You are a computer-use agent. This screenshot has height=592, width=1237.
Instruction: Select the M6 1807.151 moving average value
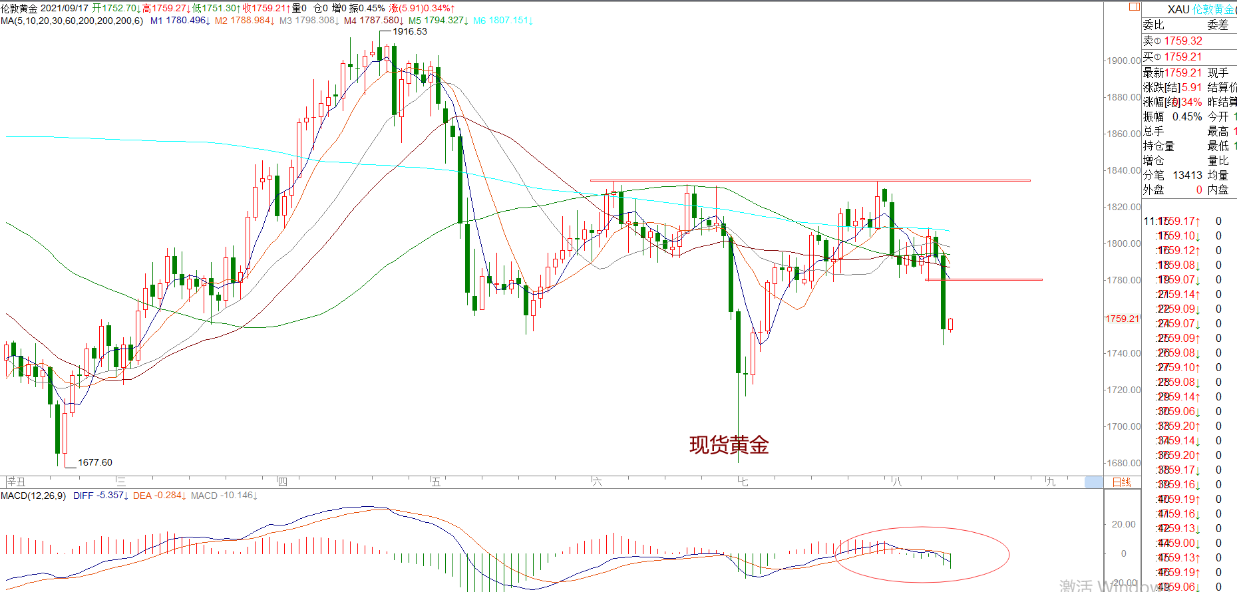coord(502,21)
